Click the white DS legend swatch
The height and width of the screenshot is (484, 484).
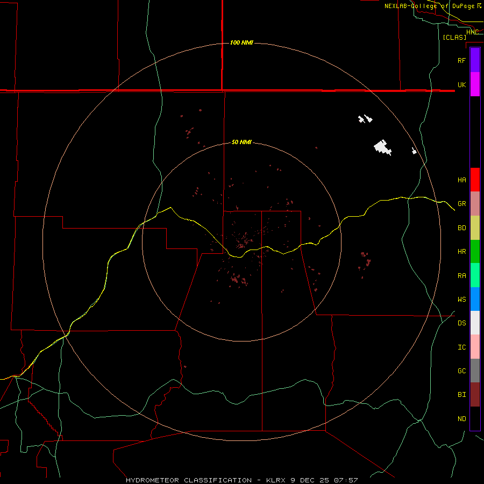[x=475, y=323]
